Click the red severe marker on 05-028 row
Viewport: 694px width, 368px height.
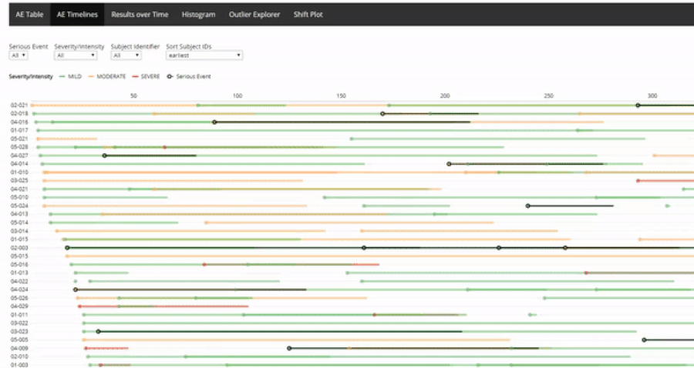[x=165, y=147]
